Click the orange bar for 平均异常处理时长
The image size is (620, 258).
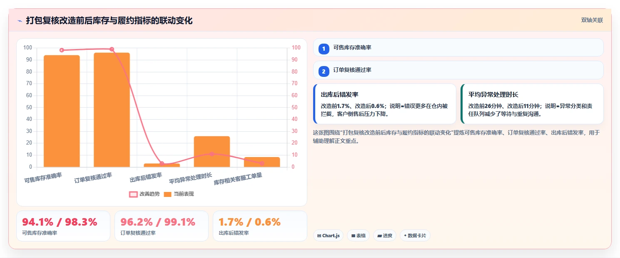pyautogui.click(x=212, y=152)
